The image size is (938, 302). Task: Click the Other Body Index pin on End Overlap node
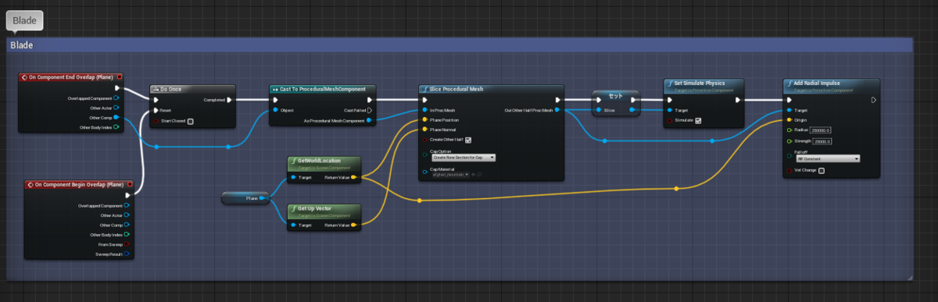coord(116,126)
